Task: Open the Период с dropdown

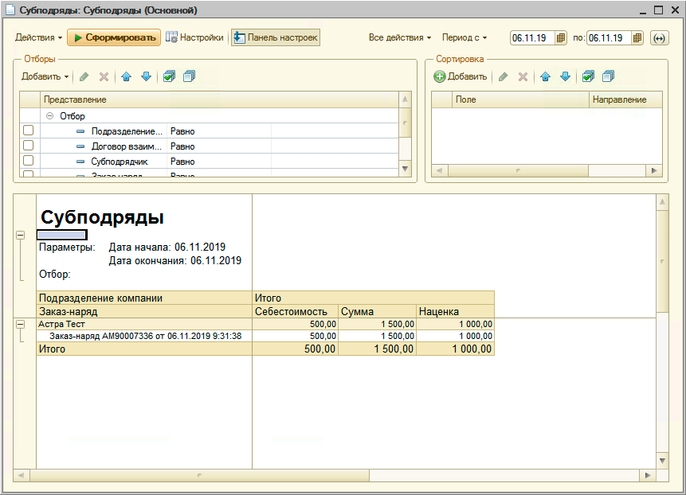Action: tap(465, 37)
